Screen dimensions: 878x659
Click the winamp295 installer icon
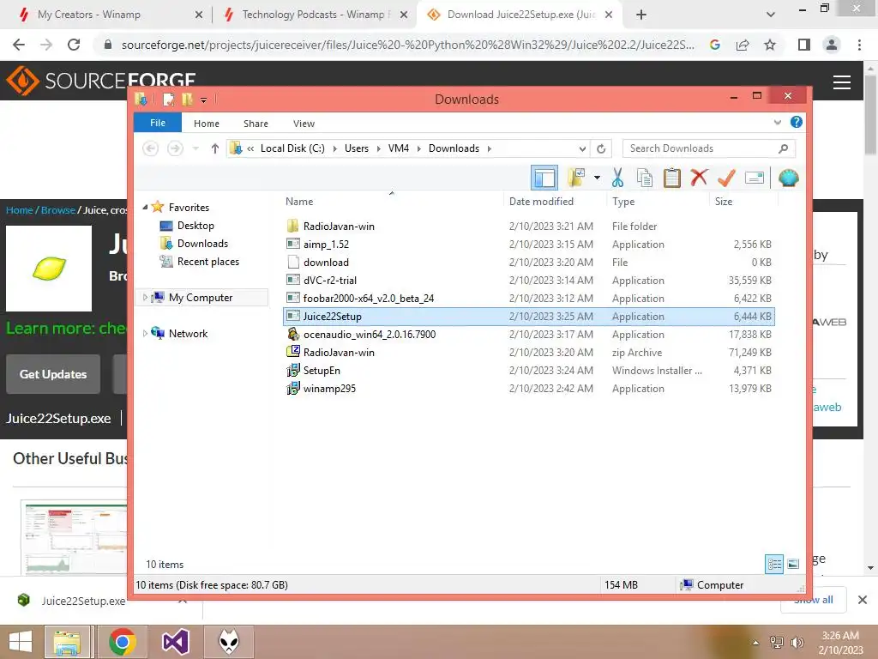coord(293,389)
